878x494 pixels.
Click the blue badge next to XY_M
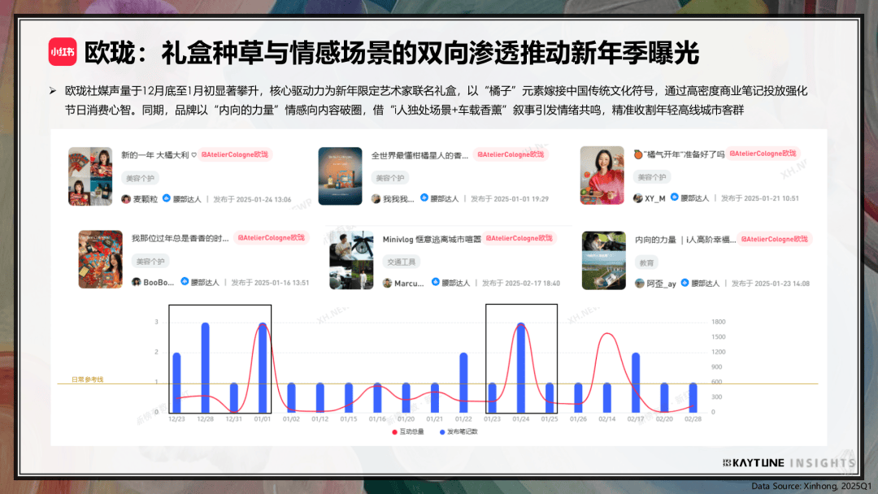tap(674, 197)
